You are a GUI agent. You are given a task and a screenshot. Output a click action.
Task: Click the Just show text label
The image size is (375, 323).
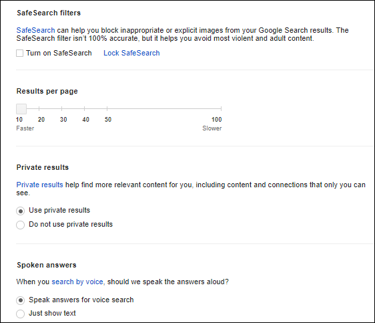pos(52,313)
